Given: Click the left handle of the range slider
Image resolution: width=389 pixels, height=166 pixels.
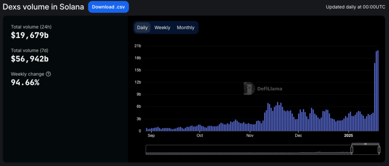Looking at the screenshot, I should (x=352, y=150).
